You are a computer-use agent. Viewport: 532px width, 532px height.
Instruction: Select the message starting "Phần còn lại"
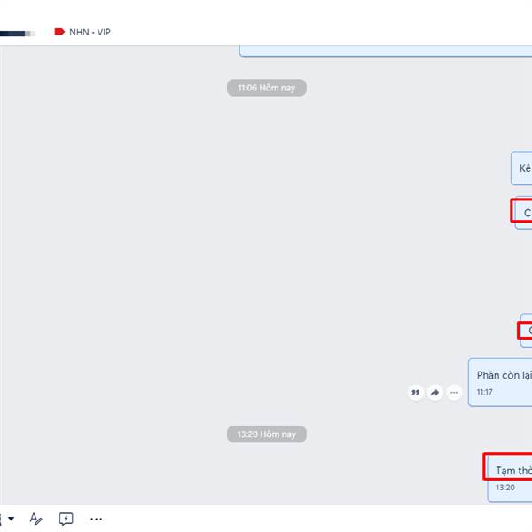(500, 382)
